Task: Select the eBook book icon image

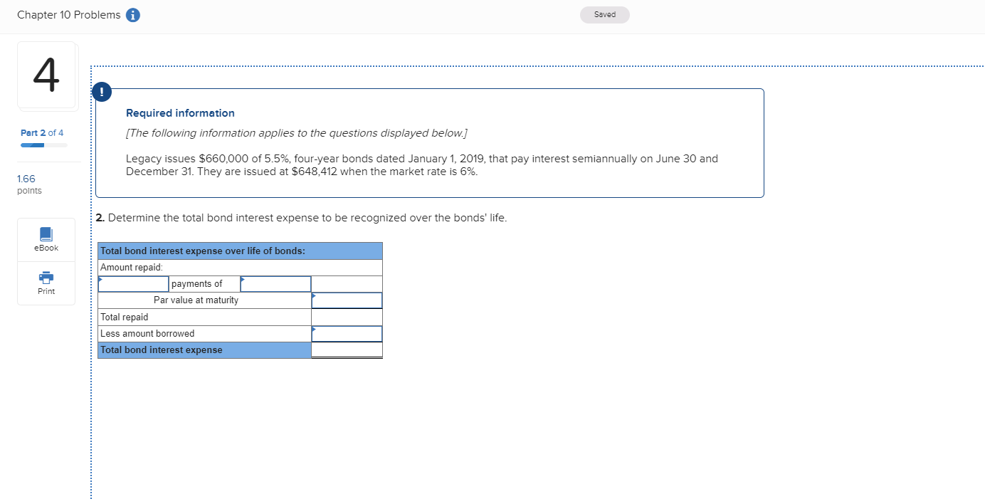Action: [x=46, y=233]
